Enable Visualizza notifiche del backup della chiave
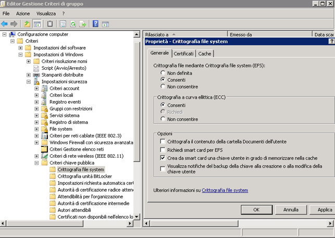 163,169
